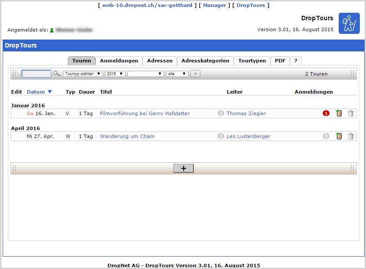Viewport: 366px width, 269px height.
Task: Click the > apply filter button
Action: 195,74
